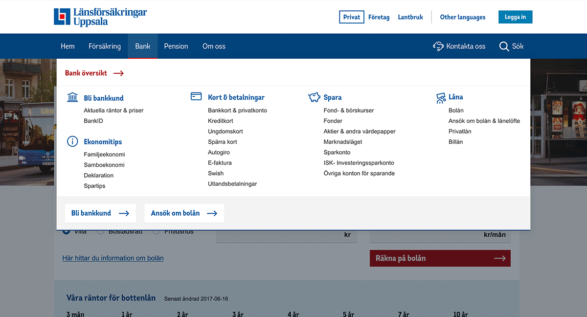Open the Pension menu

[x=176, y=46]
